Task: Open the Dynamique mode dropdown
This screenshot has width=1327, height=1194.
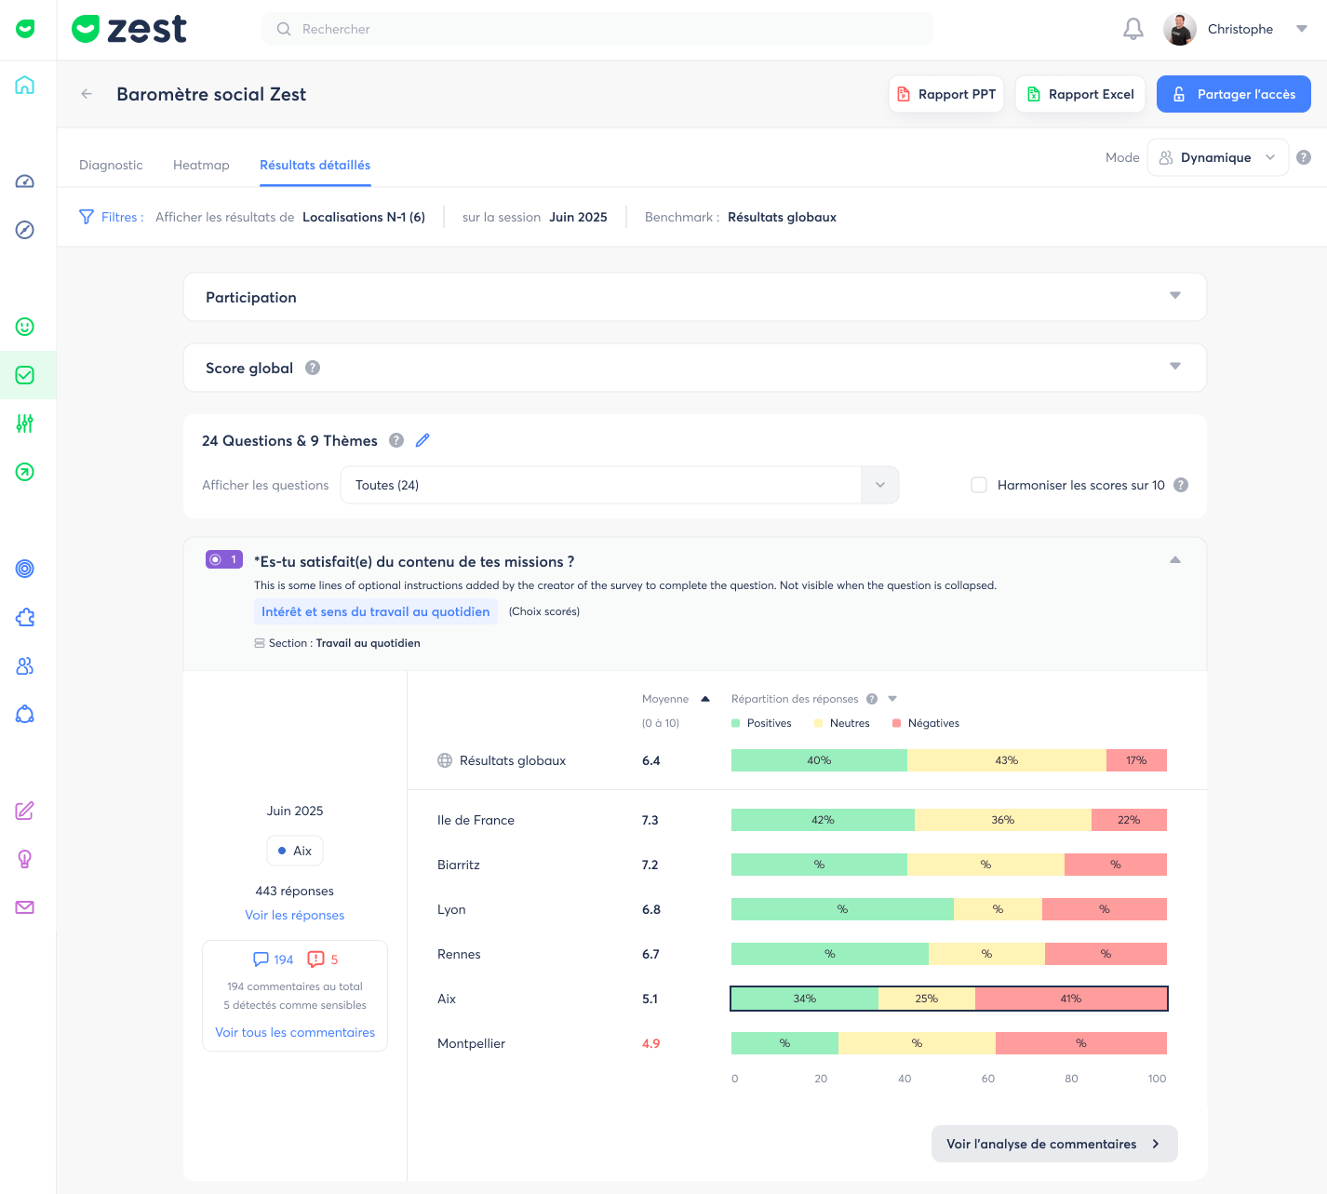Action: tap(1217, 157)
